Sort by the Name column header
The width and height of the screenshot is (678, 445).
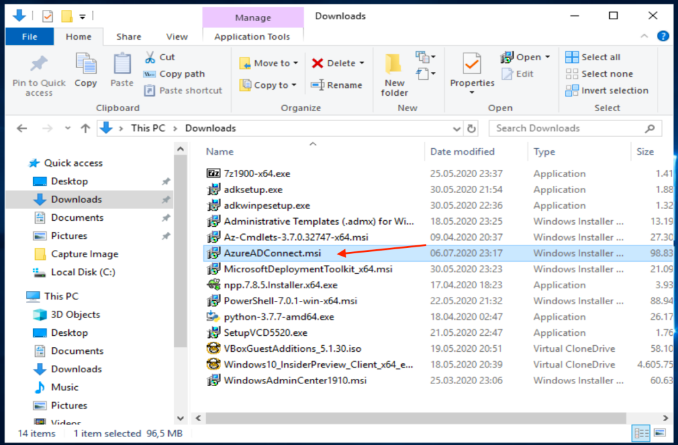pos(220,151)
